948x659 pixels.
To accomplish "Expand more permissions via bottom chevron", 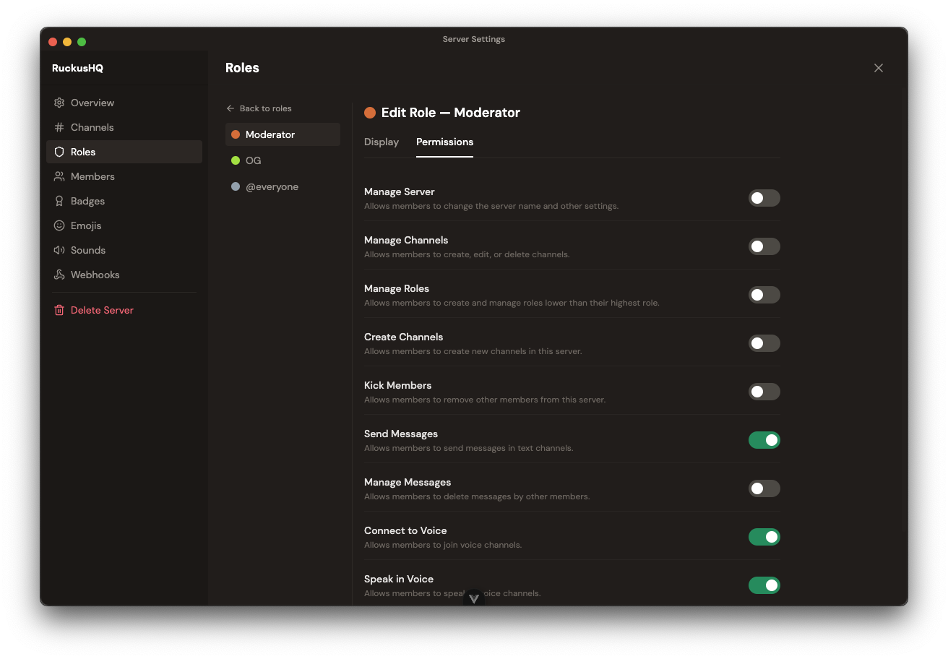I will (x=475, y=598).
